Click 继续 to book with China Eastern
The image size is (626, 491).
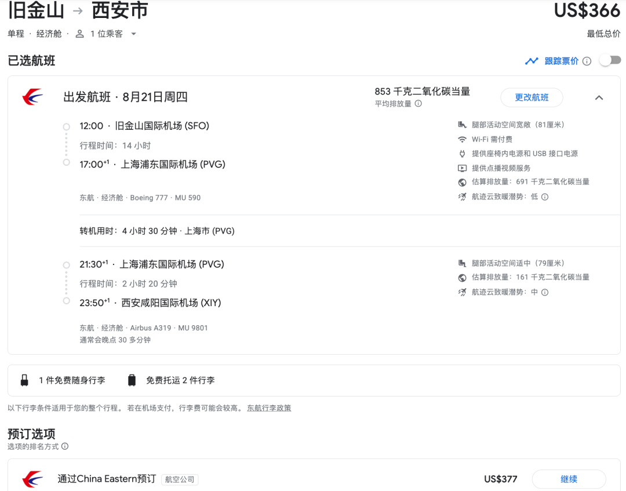pos(569,479)
